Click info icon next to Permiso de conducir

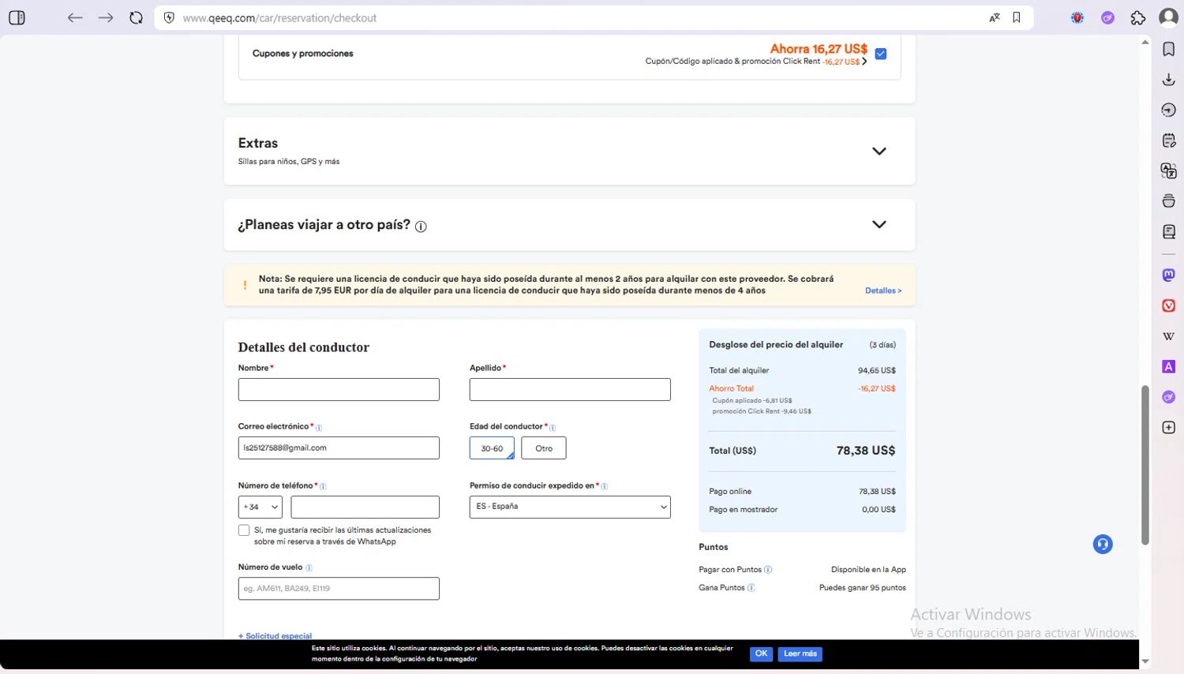tap(605, 486)
